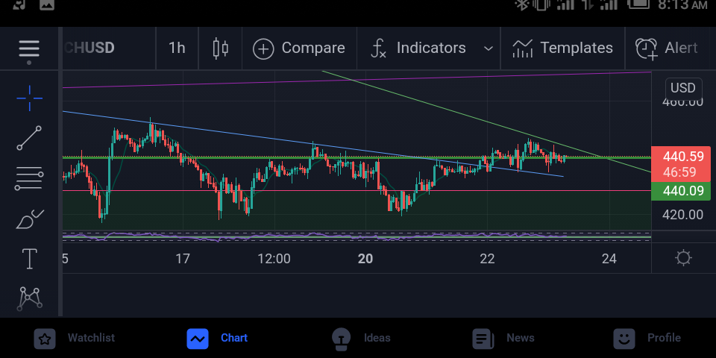Viewport: 716px width, 358px height.
Task: Open Templates menu
Action: point(562,48)
